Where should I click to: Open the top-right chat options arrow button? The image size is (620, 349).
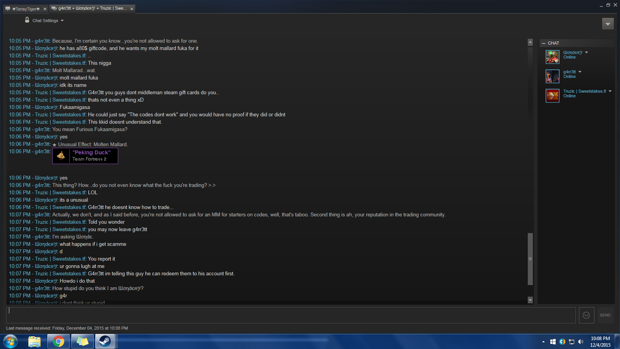(608, 24)
